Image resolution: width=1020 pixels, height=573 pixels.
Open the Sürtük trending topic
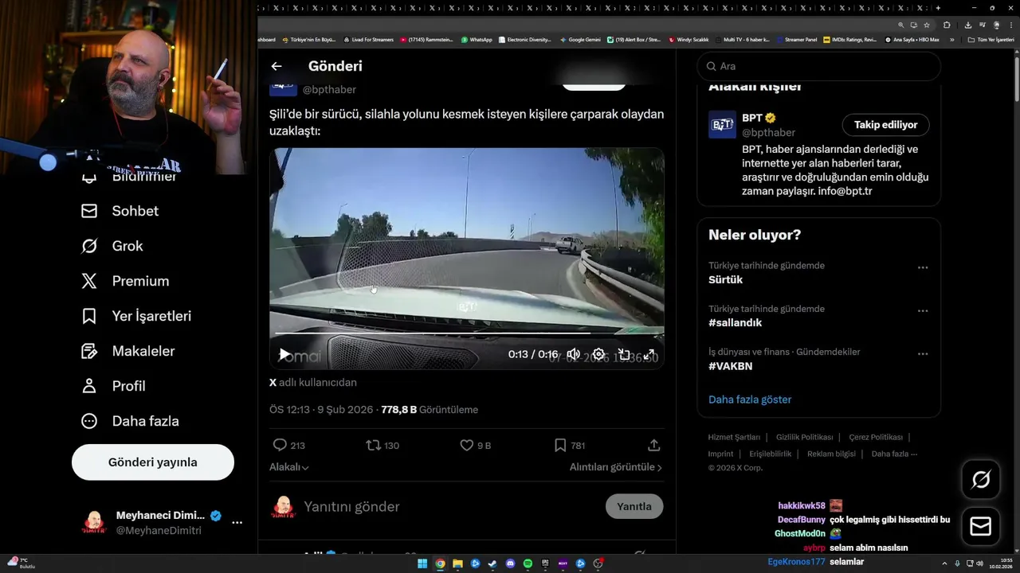(725, 280)
